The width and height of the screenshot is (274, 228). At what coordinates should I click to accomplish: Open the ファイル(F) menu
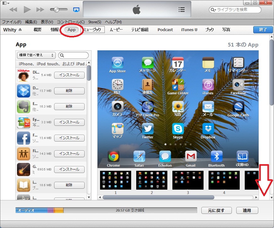pos(12,22)
